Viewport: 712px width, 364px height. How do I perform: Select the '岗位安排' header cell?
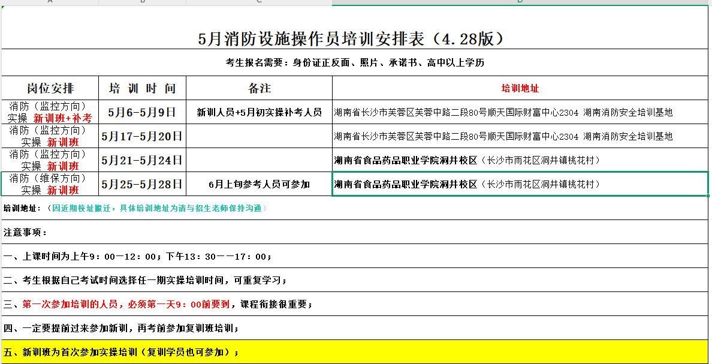50,88
